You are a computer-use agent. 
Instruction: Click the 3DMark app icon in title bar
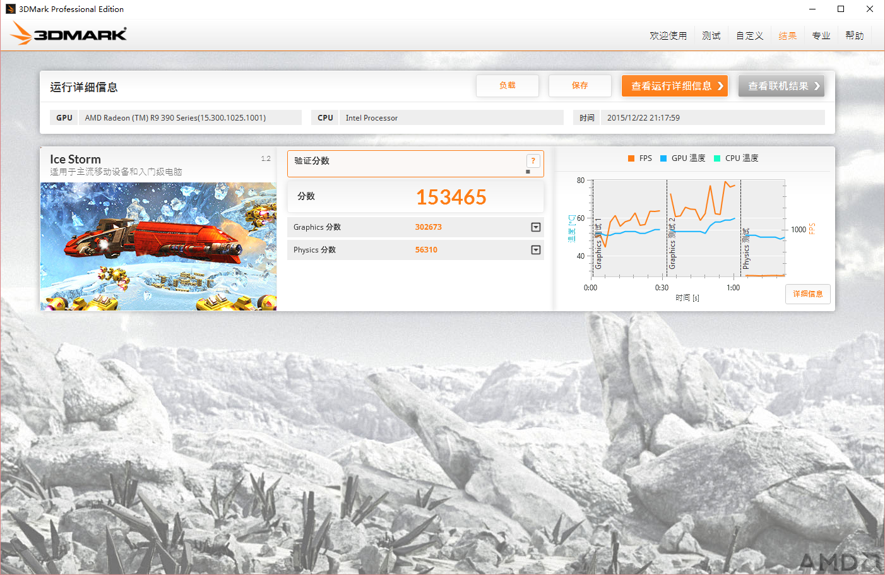[10, 9]
